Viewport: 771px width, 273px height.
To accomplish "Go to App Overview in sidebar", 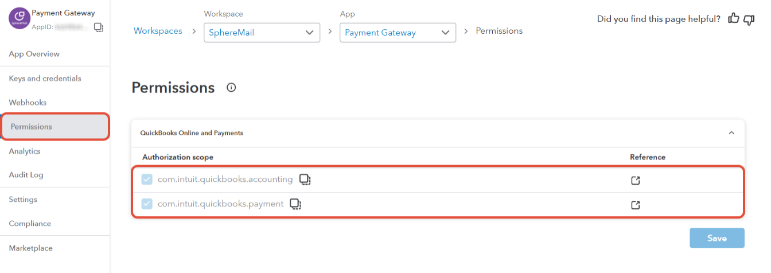I will pyautogui.click(x=34, y=54).
